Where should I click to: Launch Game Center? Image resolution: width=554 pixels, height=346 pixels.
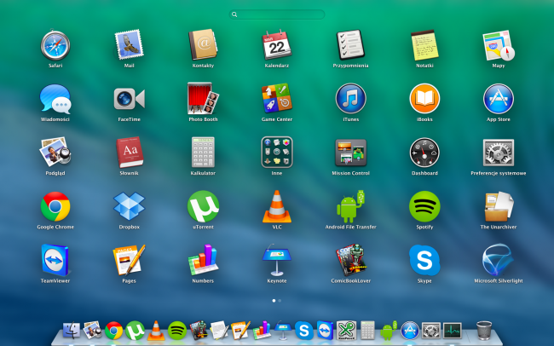tap(277, 98)
